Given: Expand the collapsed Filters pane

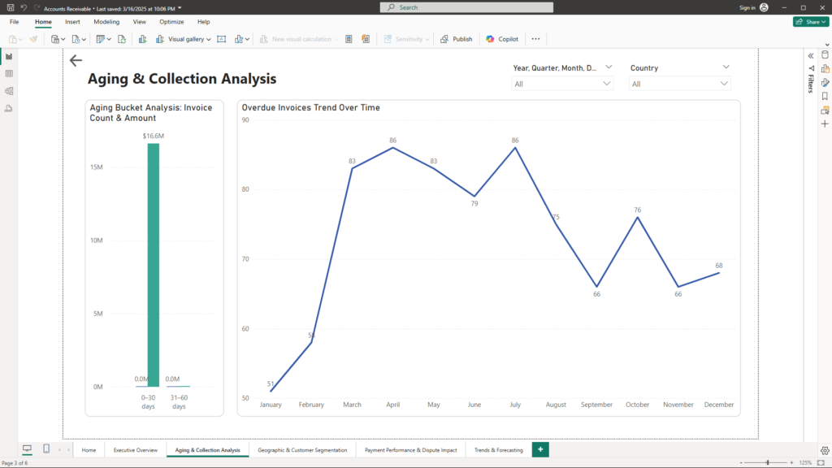Looking at the screenshot, I should 810,55.
